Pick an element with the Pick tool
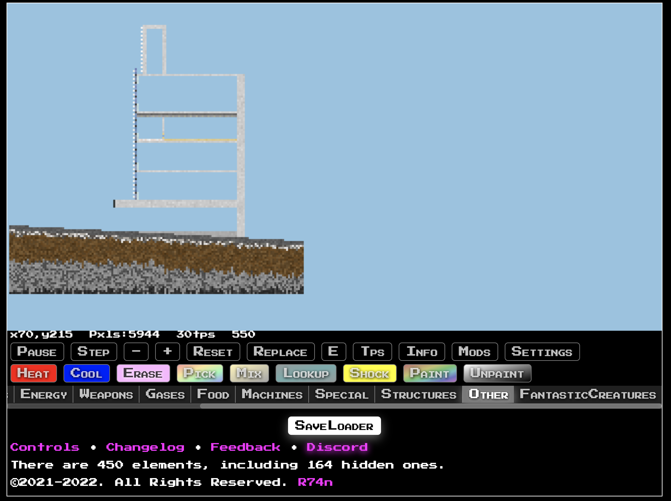Viewport: 671px width, 501px height. 200,373
